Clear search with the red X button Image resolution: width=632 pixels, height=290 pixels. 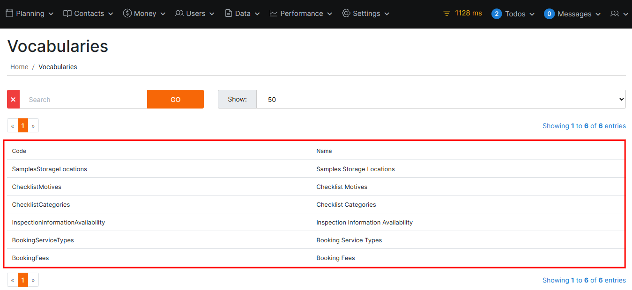point(13,100)
